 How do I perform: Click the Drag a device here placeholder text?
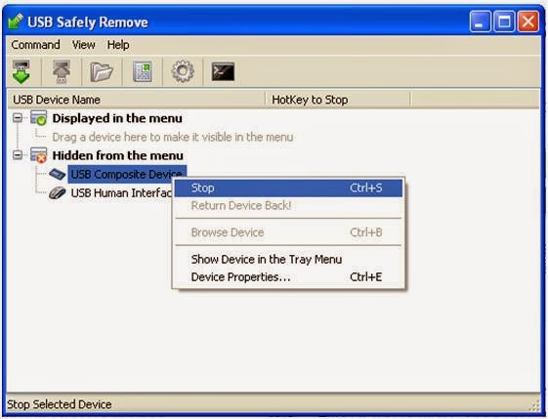173,137
